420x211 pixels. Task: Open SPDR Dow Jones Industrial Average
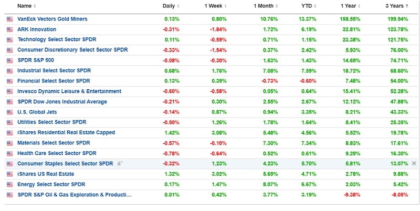click(x=62, y=102)
